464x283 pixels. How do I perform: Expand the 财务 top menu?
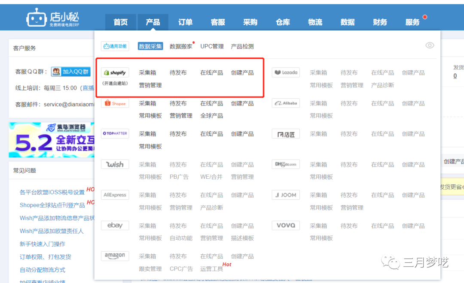(x=380, y=22)
